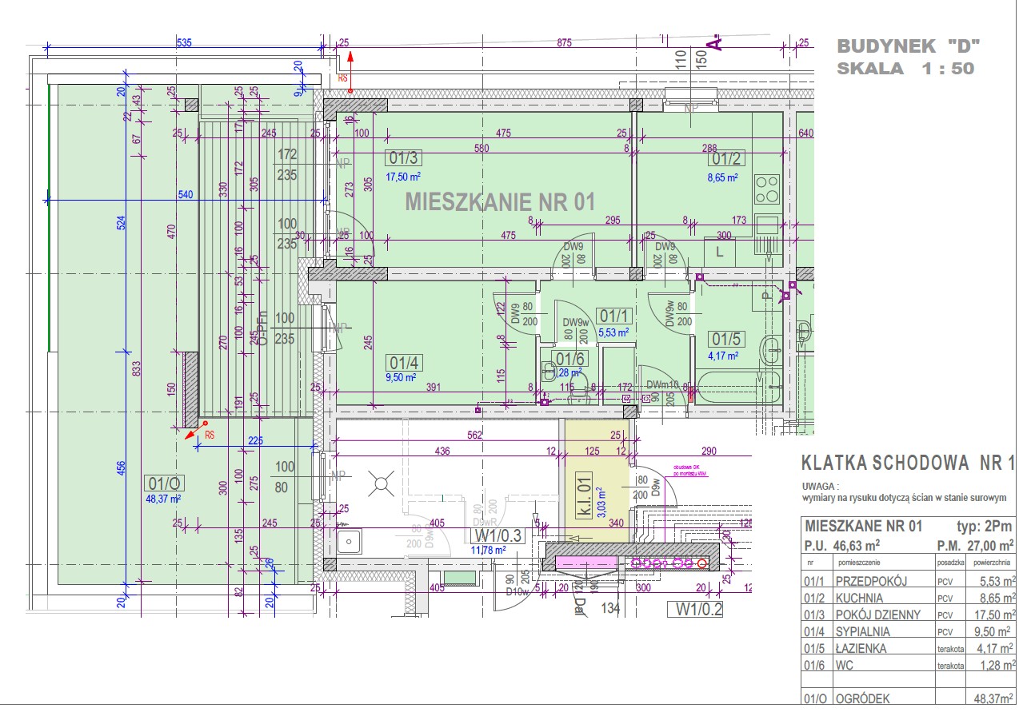Click the O-PFn window label
The image size is (1019, 712).
point(262,330)
